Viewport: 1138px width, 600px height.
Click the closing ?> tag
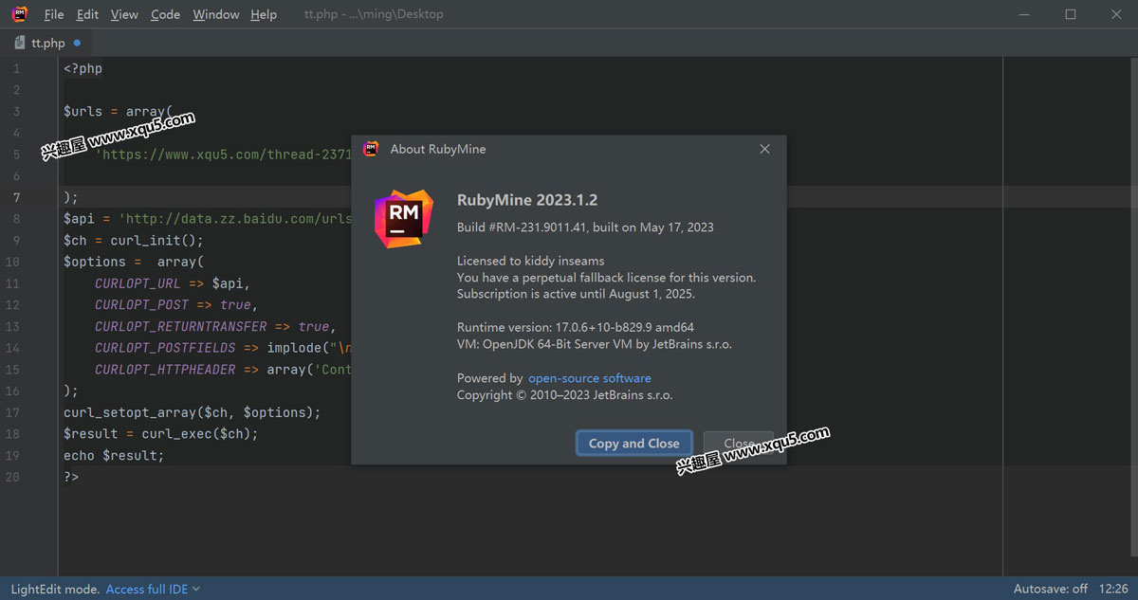click(71, 477)
